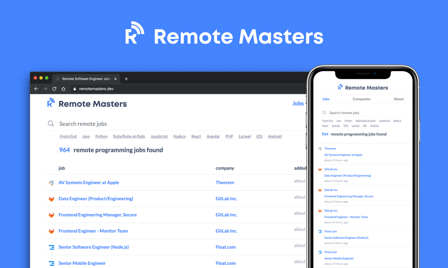The height and width of the screenshot is (268, 448).
Task: Tap the Jobs tab on the phone
Action: click(326, 99)
